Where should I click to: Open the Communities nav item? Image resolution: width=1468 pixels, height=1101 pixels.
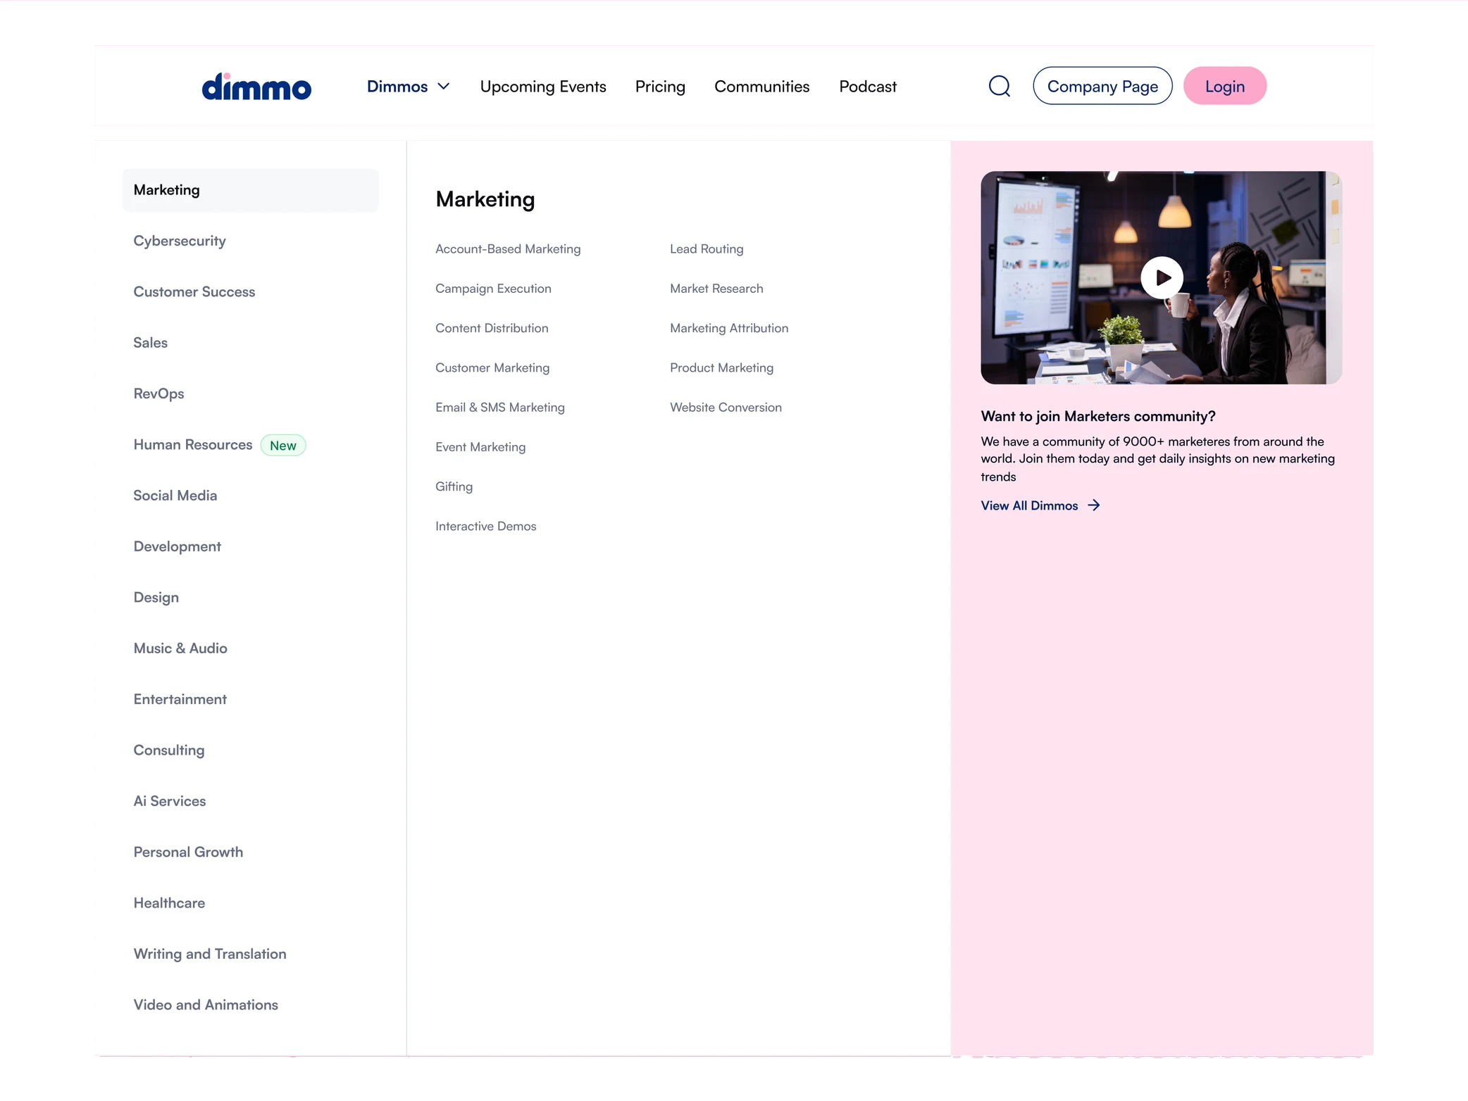(761, 86)
